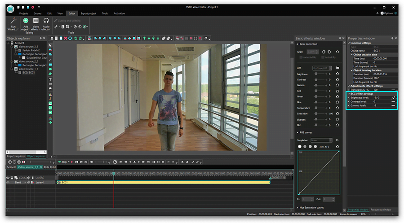Click the clock icon in timeline toolbar
The height and width of the screenshot is (223, 404).
coord(115,162)
